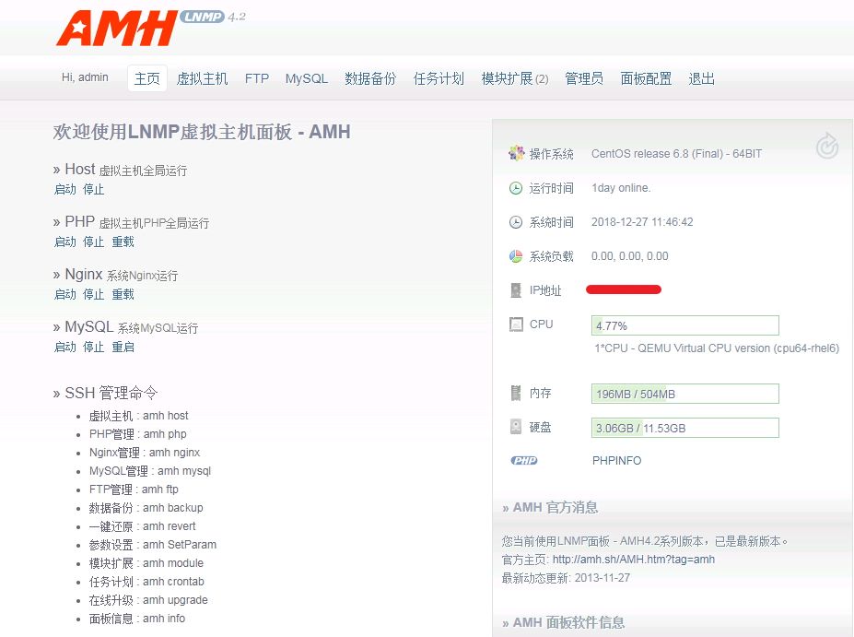854x637 pixels.
Task: Click the LNMP version badge
Action: point(202,17)
